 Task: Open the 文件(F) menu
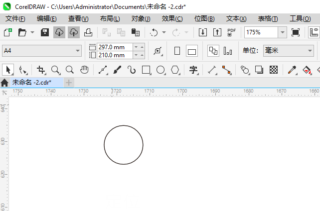click(15, 19)
